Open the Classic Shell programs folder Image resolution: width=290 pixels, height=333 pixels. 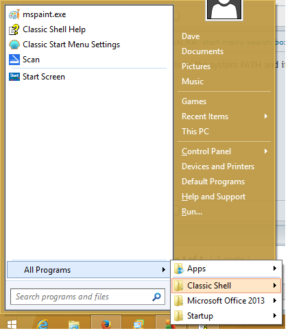pos(226,286)
